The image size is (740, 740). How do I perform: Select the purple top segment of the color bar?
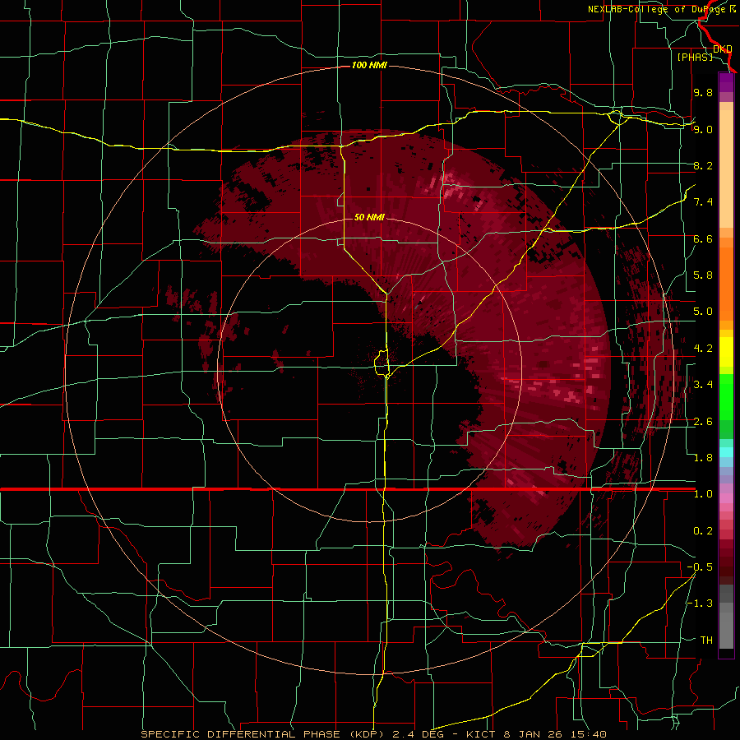coord(726,82)
